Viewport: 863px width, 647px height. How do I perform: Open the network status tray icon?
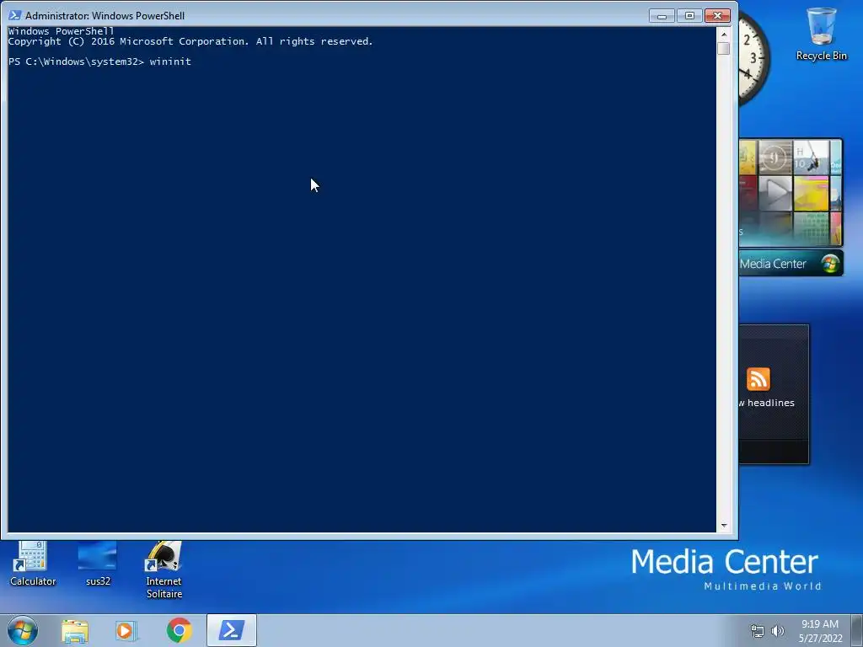click(758, 631)
